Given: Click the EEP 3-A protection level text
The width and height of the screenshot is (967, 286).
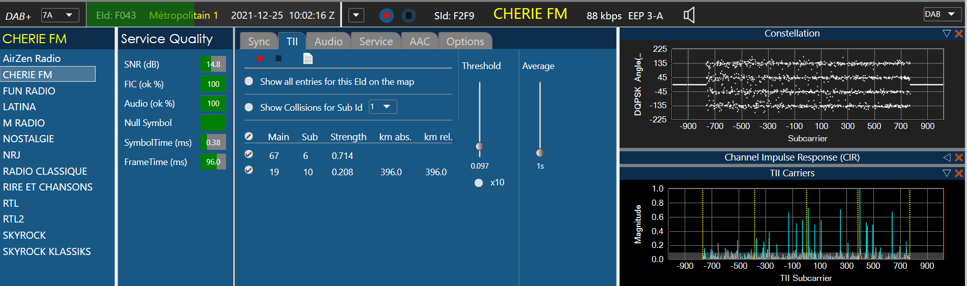Looking at the screenshot, I should (646, 16).
